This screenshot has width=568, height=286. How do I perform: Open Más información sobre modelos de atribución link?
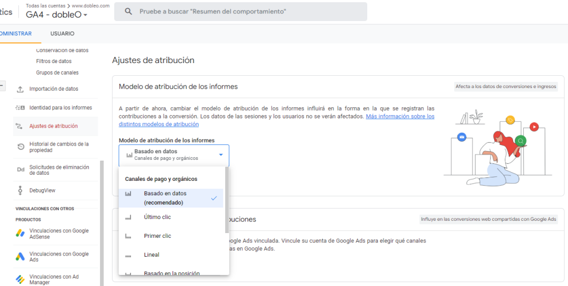point(400,117)
